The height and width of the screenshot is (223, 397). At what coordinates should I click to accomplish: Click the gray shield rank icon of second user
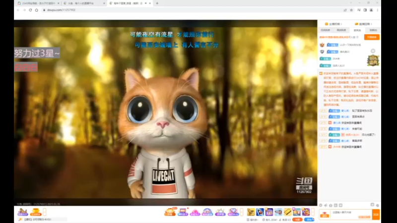(322, 52)
